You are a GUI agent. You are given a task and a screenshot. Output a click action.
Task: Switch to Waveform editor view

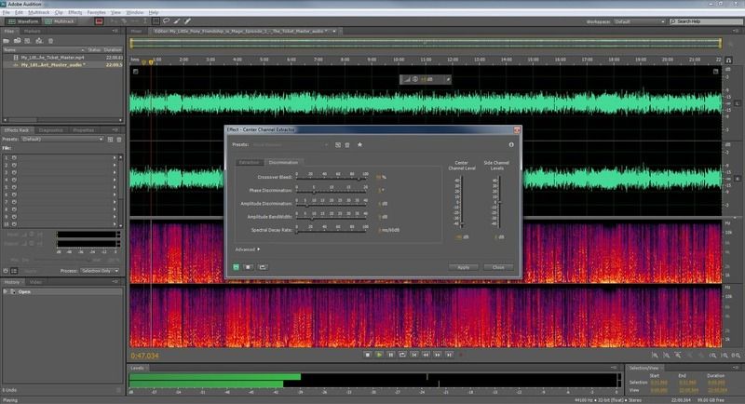[21, 21]
